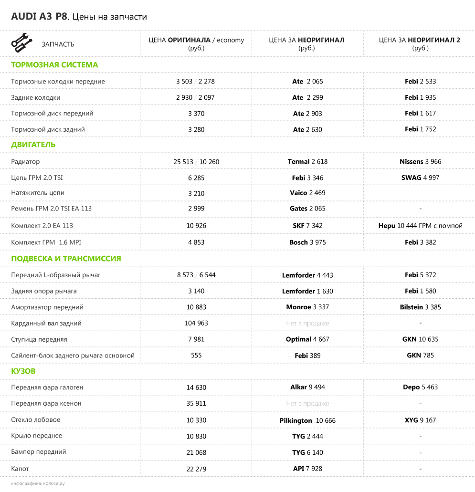
Task: Click the Радиатор row label
Action: click(25, 162)
